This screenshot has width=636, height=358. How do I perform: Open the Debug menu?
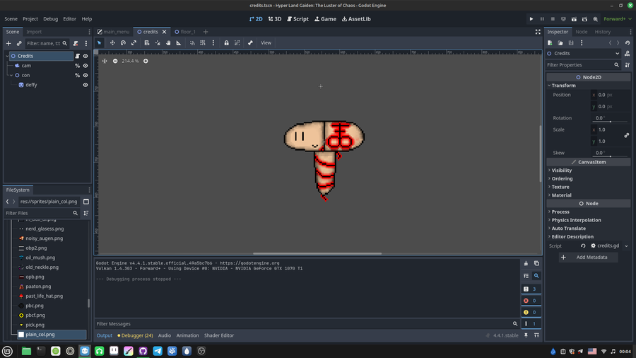pyautogui.click(x=50, y=18)
